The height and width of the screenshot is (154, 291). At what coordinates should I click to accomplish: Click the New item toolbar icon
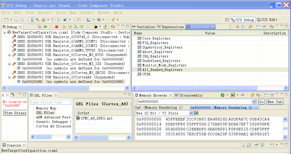[7, 20]
